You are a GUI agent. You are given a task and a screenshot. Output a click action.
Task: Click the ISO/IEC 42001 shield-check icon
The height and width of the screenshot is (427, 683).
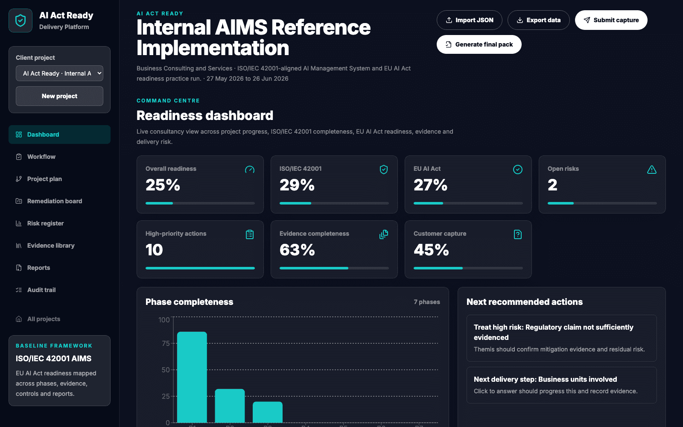coord(384,170)
